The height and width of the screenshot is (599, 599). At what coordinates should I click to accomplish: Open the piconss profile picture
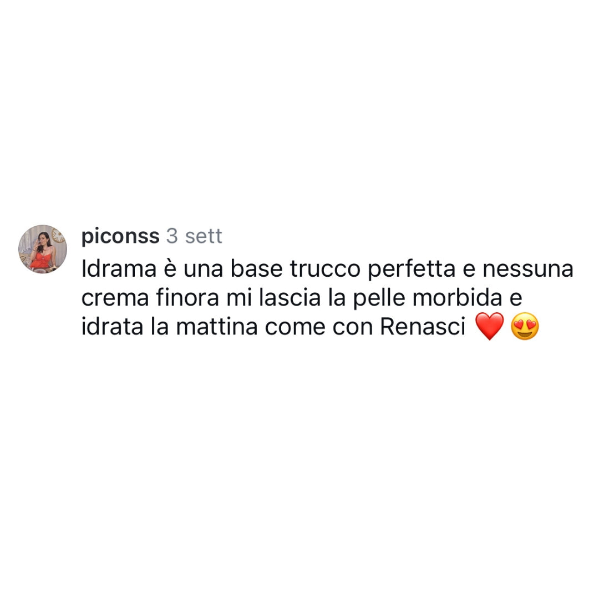pos(43,249)
